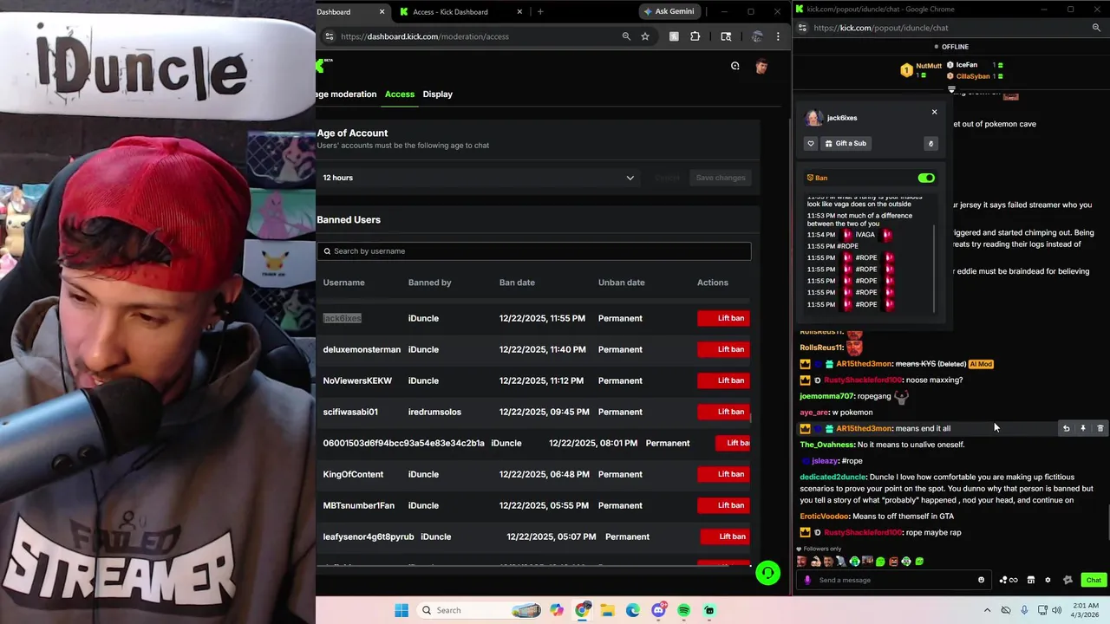The width and height of the screenshot is (1110, 624).
Task: Toggle the Ban switch for jack6ixes
Action: (x=926, y=178)
